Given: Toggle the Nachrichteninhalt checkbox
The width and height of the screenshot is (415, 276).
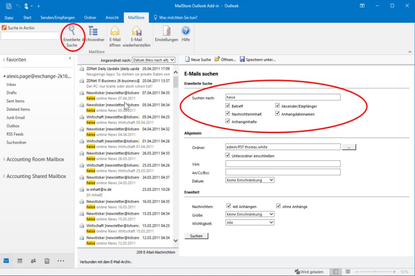Looking at the screenshot, I should coord(228,114).
